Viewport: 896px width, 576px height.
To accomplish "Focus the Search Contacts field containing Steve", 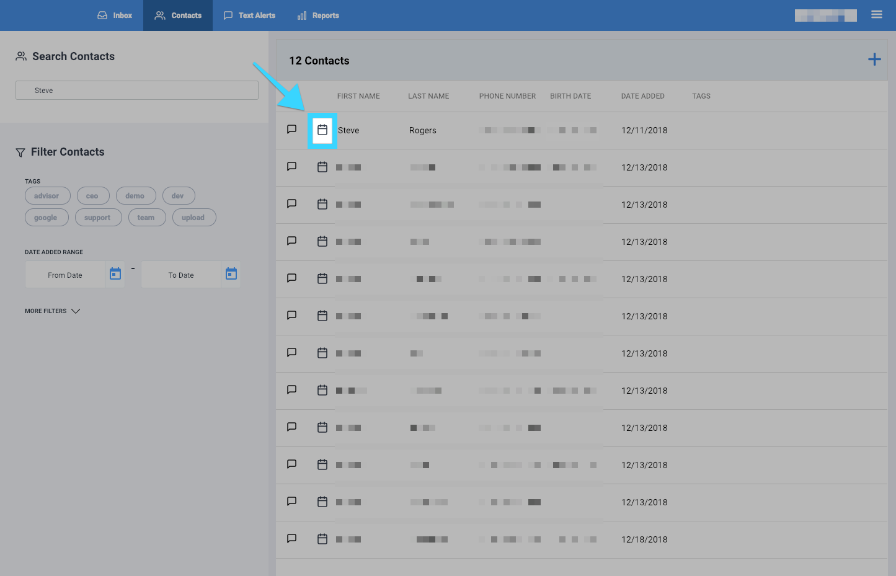I will [137, 91].
